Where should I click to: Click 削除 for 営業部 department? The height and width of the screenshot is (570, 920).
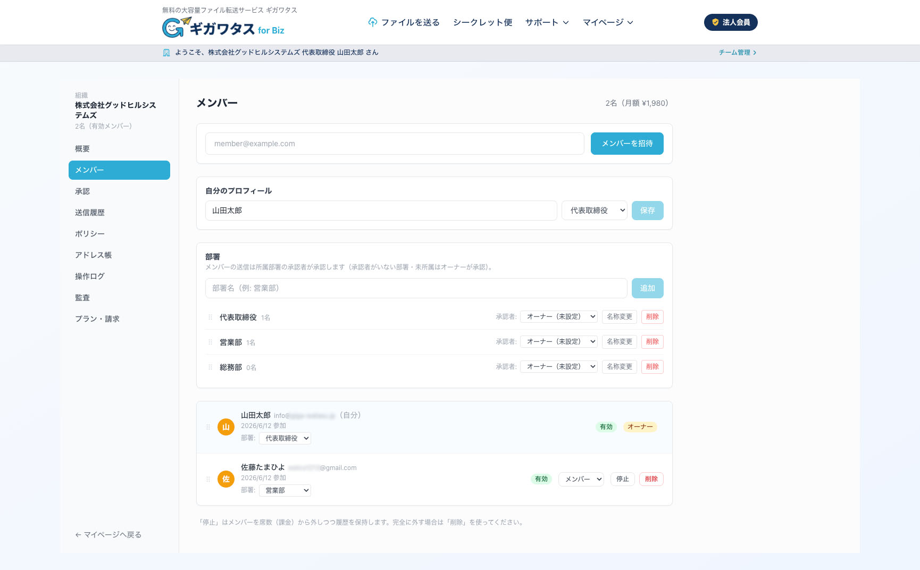pyautogui.click(x=653, y=342)
